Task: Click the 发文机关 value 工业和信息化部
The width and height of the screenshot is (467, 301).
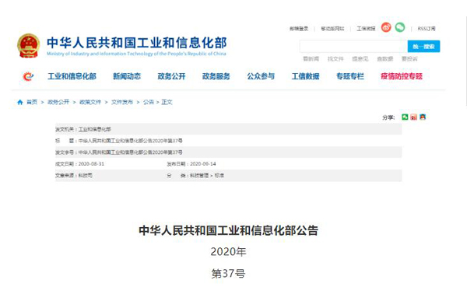Action: pyautogui.click(x=95, y=129)
